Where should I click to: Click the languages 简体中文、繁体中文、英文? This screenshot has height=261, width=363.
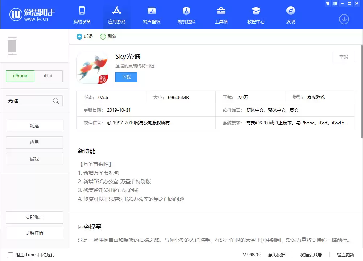[x=272, y=110]
